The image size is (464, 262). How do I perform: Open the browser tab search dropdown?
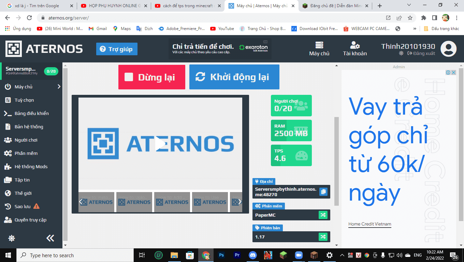[410, 5]
